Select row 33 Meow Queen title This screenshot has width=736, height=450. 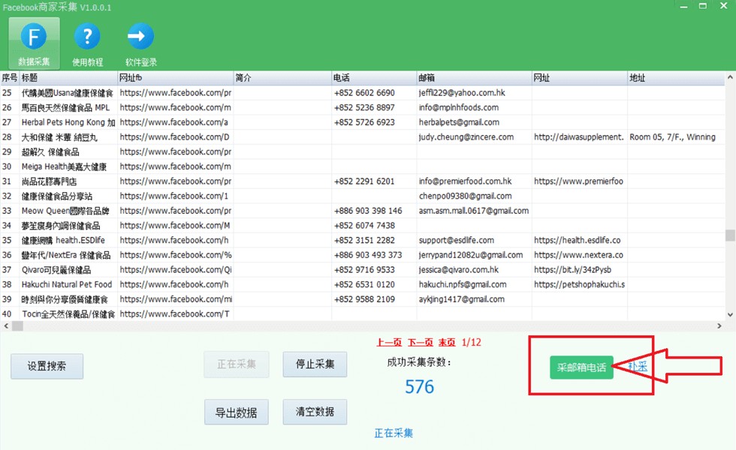[x=65, y=211]
